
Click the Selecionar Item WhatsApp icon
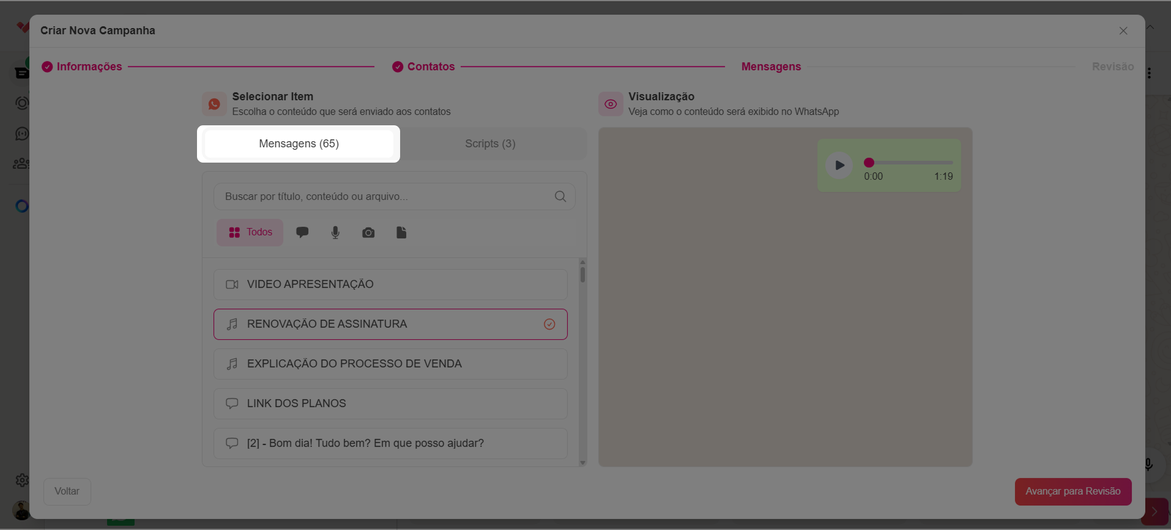coord(214,104)
